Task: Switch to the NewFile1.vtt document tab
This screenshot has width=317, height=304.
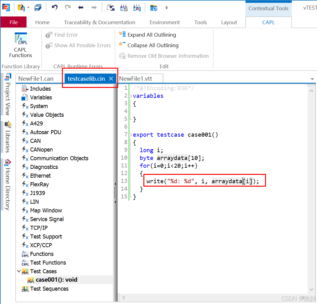Action: (x=135, y=79)
